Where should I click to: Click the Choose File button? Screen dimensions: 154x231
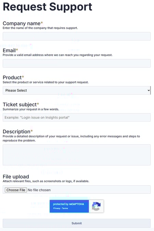pyautogui.click(x=16, y=190)
